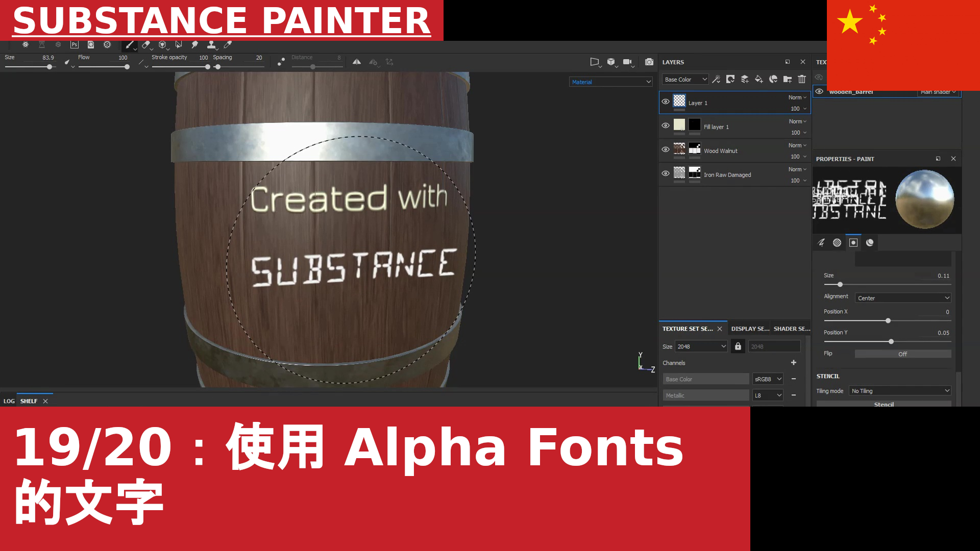Hide Fill layer 1 visibility
Viewport: 980px width, 551px height.
pyautogui.click(x=666, y=126)
